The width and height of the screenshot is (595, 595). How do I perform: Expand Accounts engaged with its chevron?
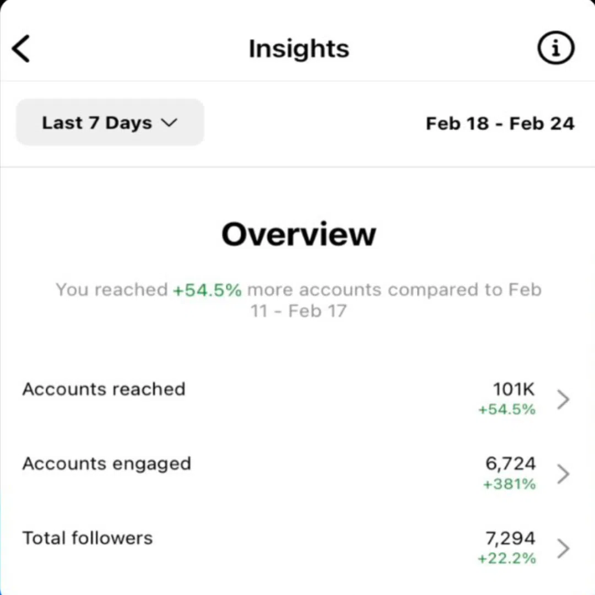click(562, 474)
